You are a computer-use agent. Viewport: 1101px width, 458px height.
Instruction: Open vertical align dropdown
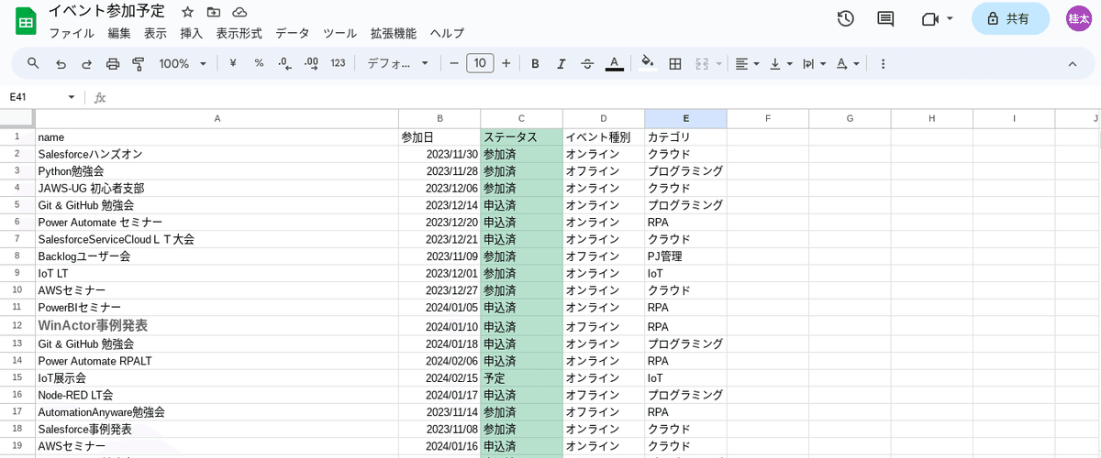click(x=781, y=63)
